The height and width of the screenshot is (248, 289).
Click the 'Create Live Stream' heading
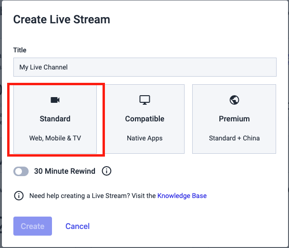click(62, 20)
